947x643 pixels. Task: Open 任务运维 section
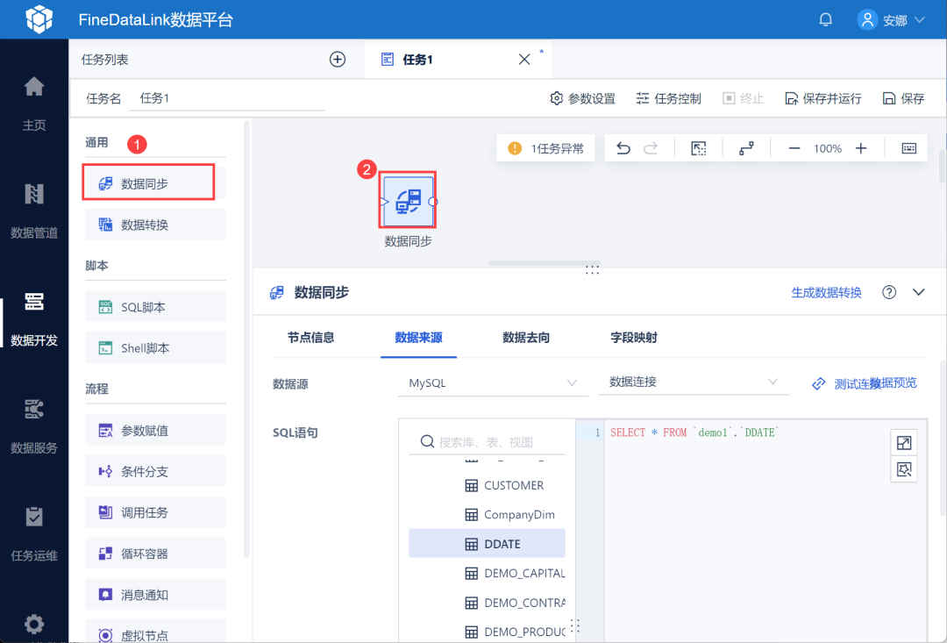(34, 533)
